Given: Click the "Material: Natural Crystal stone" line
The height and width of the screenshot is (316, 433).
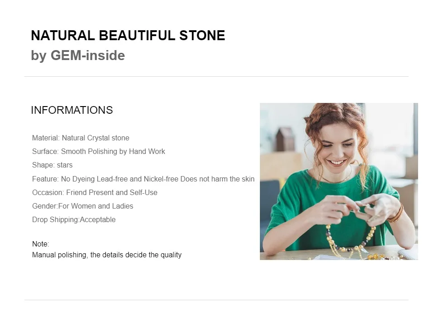Looking at the screenshot, I should pos(80,138).
